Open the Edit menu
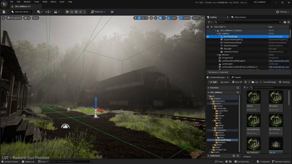 click(x=18, y=2)
